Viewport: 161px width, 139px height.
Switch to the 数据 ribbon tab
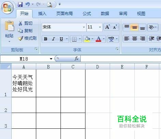(105, 14)
